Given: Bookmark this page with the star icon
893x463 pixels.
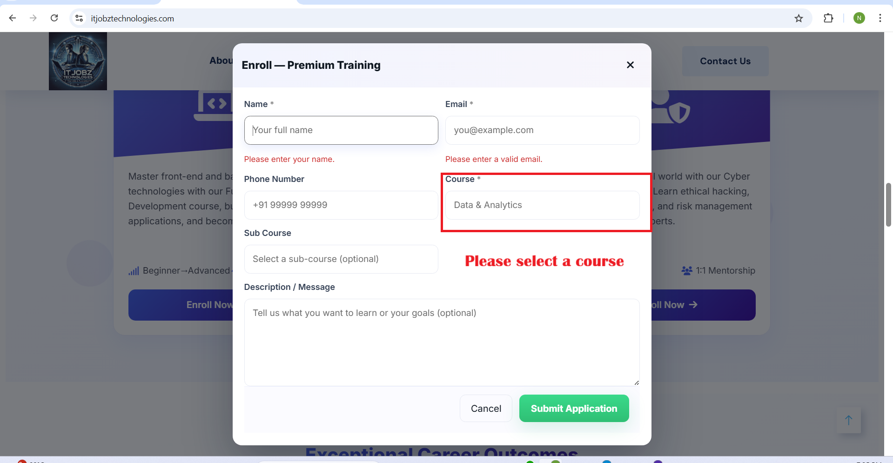Looking at the screenshot, I should click(x=799, y=18).
